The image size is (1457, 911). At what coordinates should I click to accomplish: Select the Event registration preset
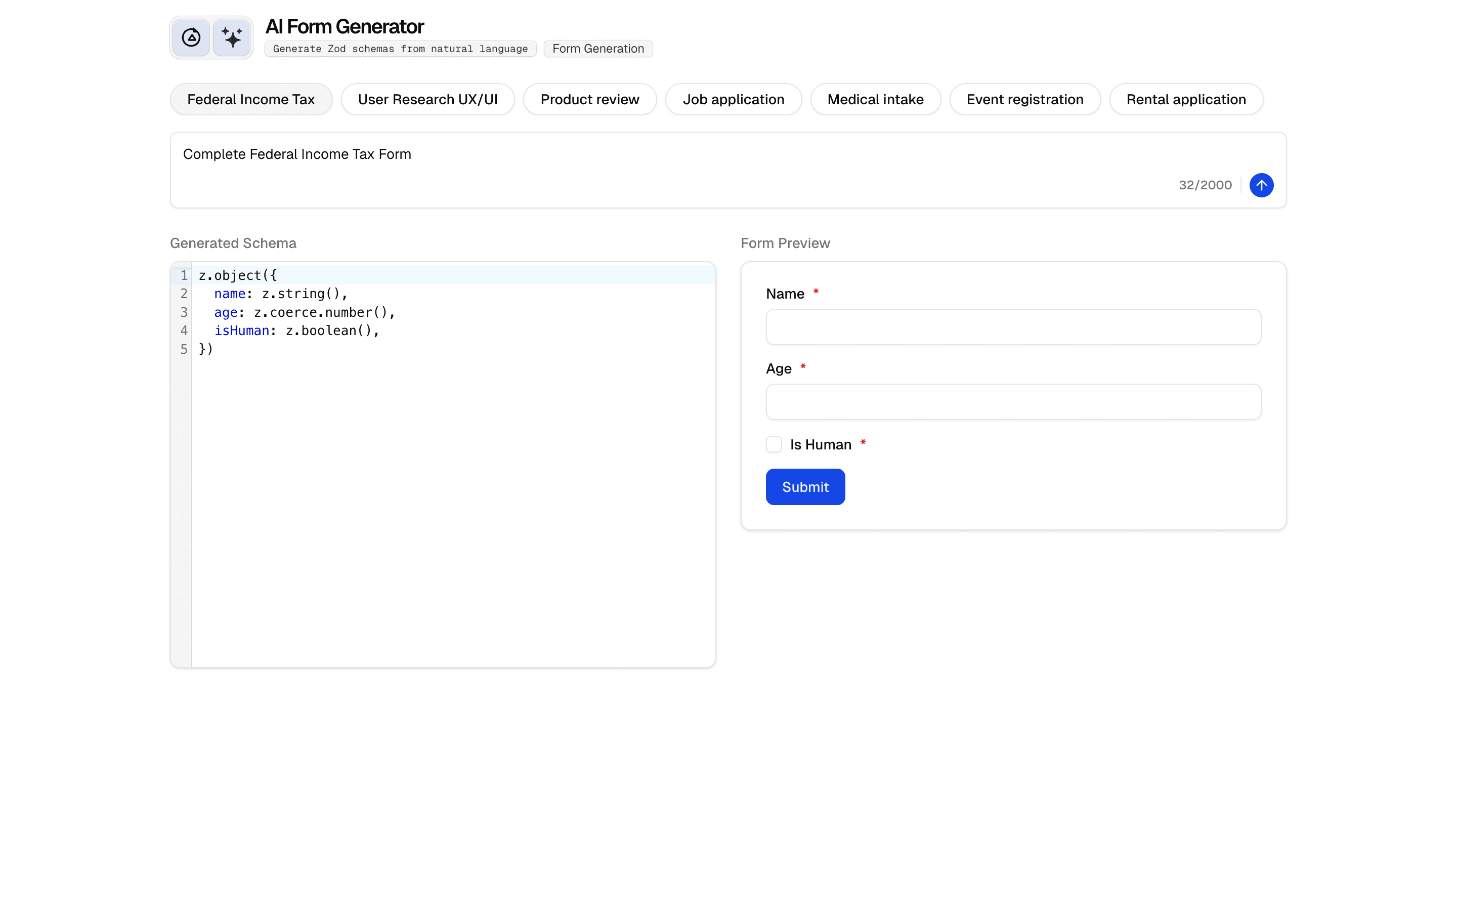(1025, 99)
